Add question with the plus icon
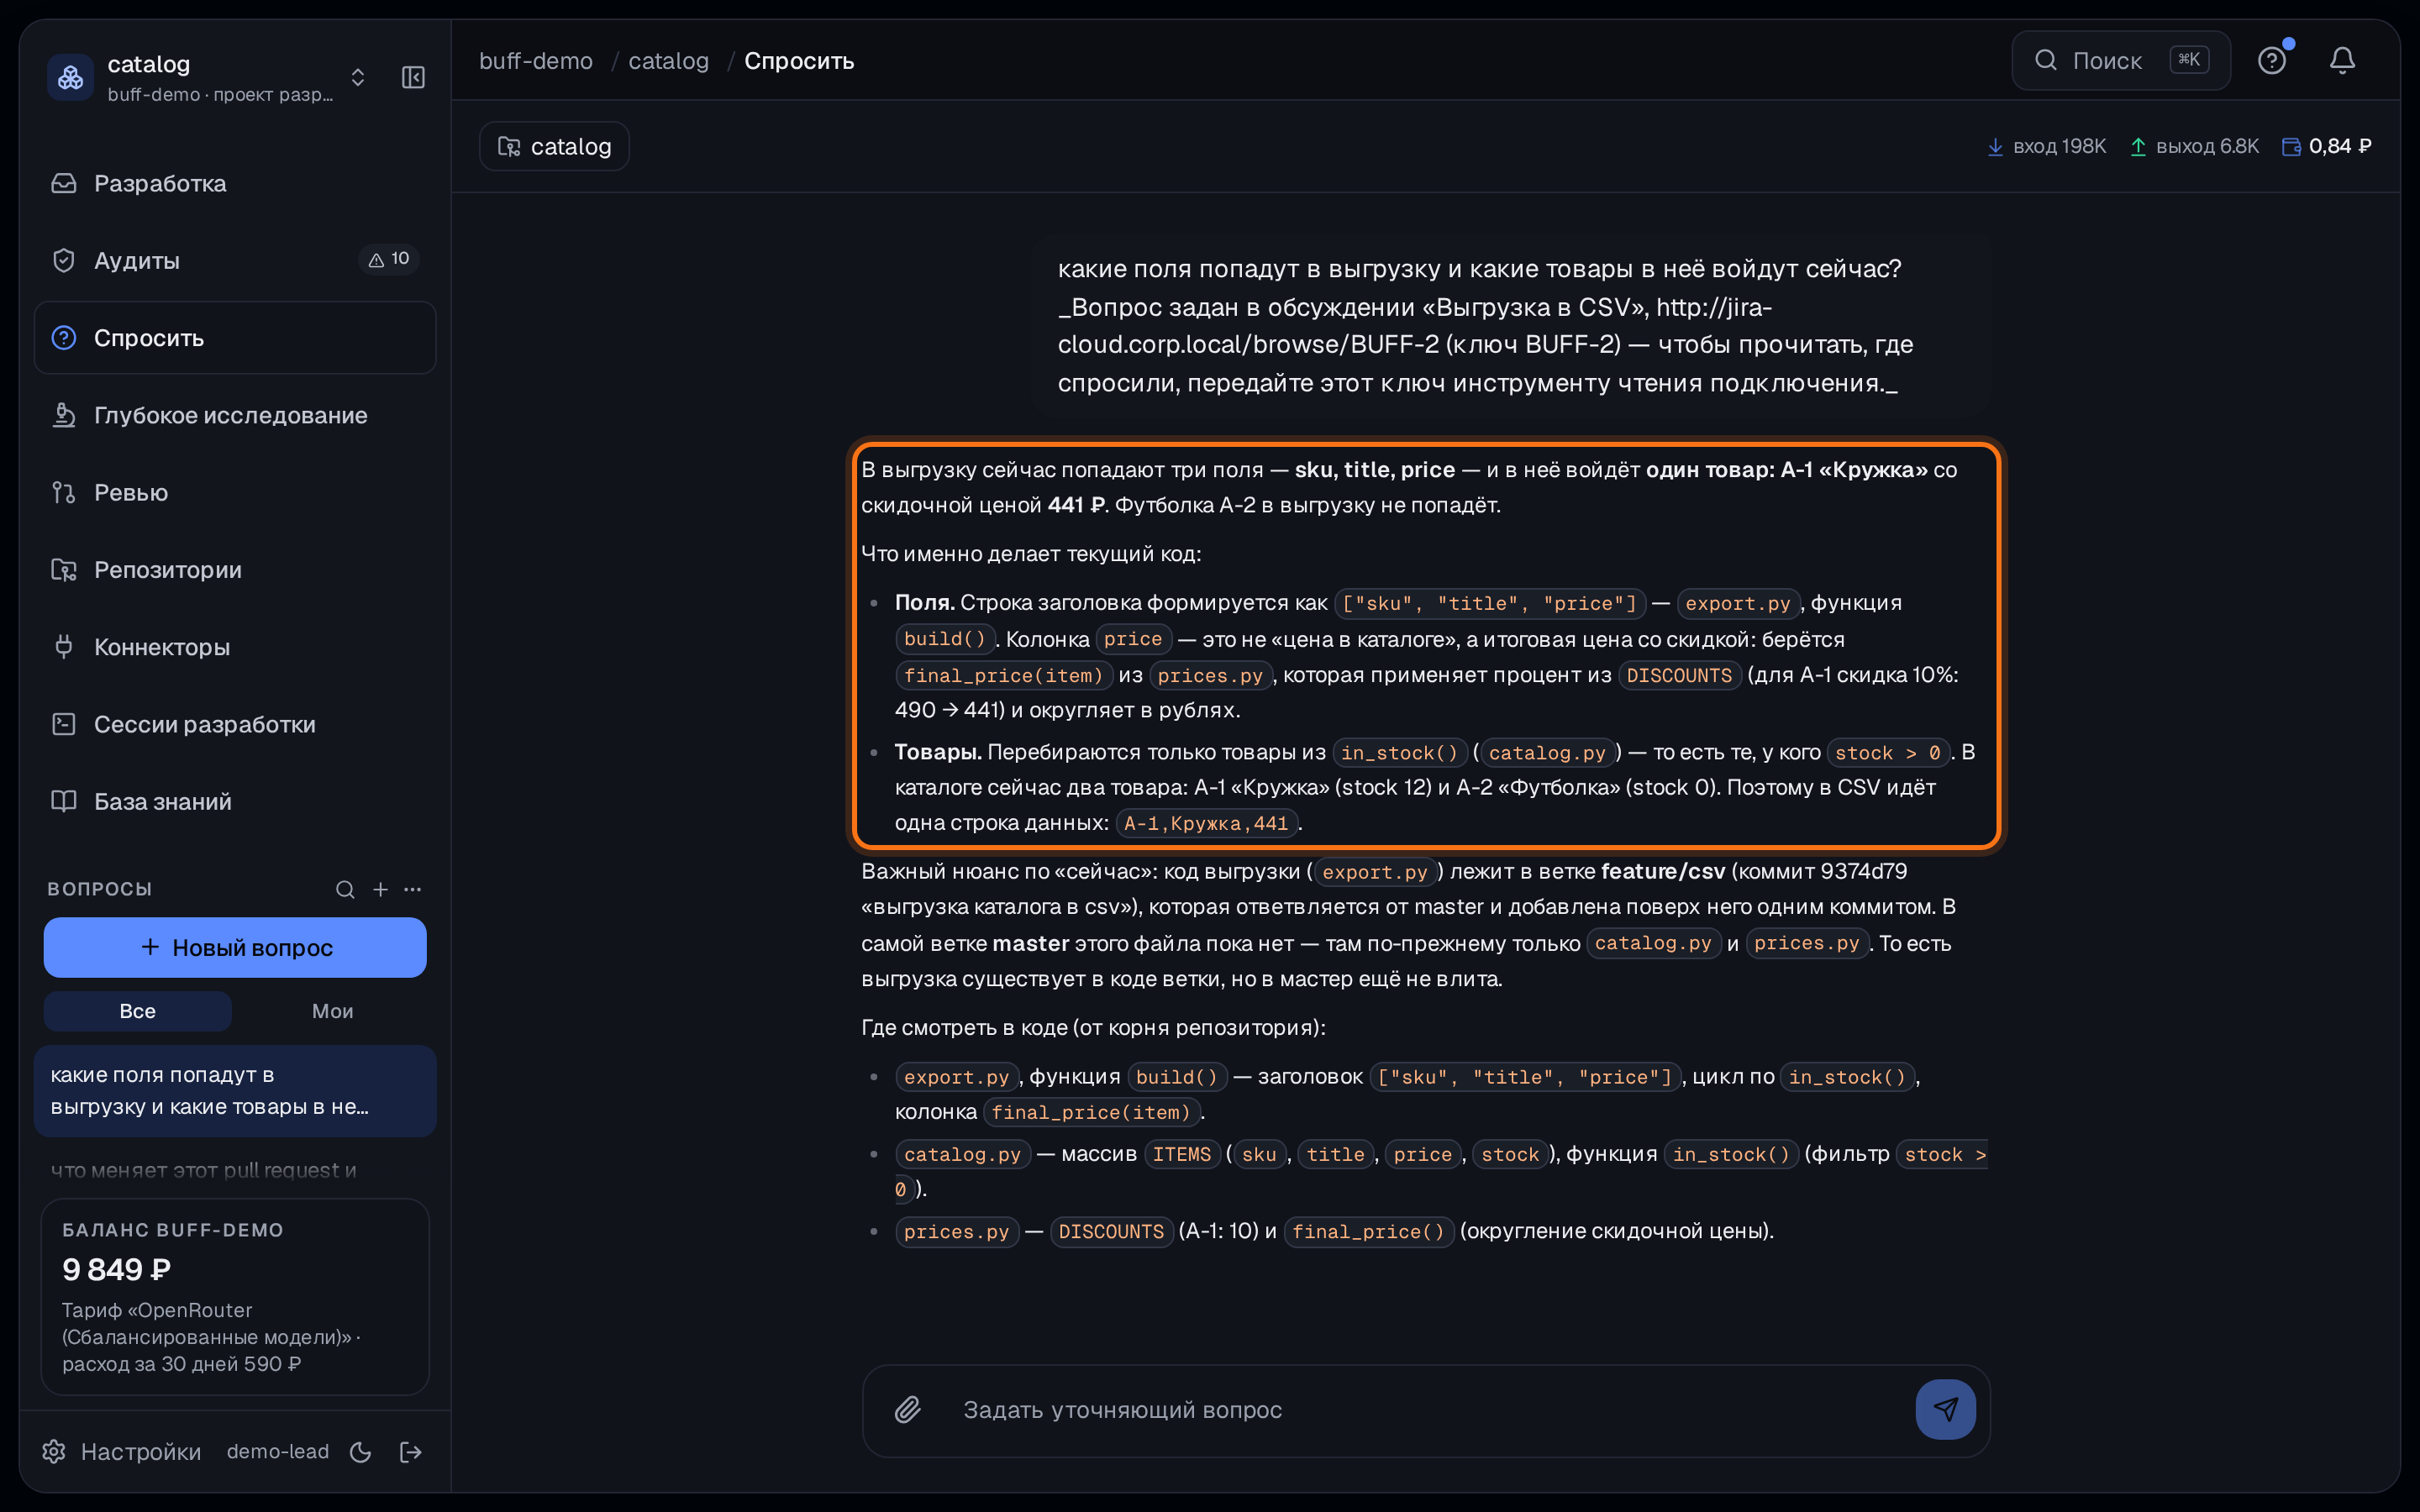This screenshot has width=2420, height=1512. (x=380, y=889)
